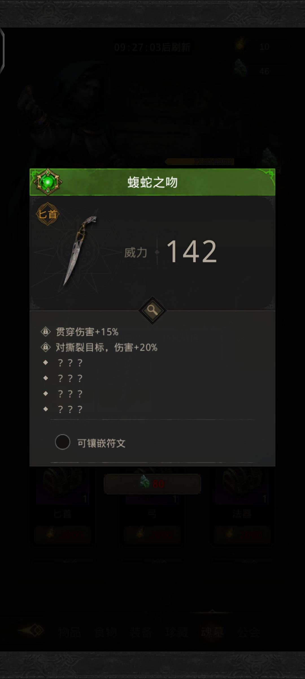305x679 pixels.
Task: Tap the first hidden ??? attribute
Action: (70, 363)
